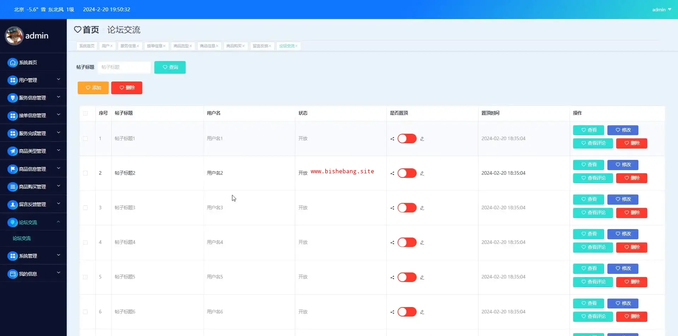Image resolution: width=678 pixels, height=336 pixels.
Task: Close the 留言反馈 tab
Action: [270, 46]
